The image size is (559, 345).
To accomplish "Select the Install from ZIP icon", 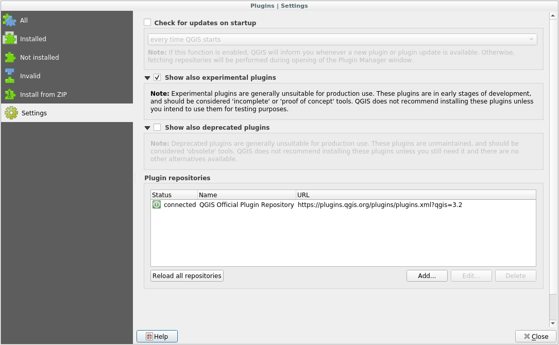I will pos(10,94).
